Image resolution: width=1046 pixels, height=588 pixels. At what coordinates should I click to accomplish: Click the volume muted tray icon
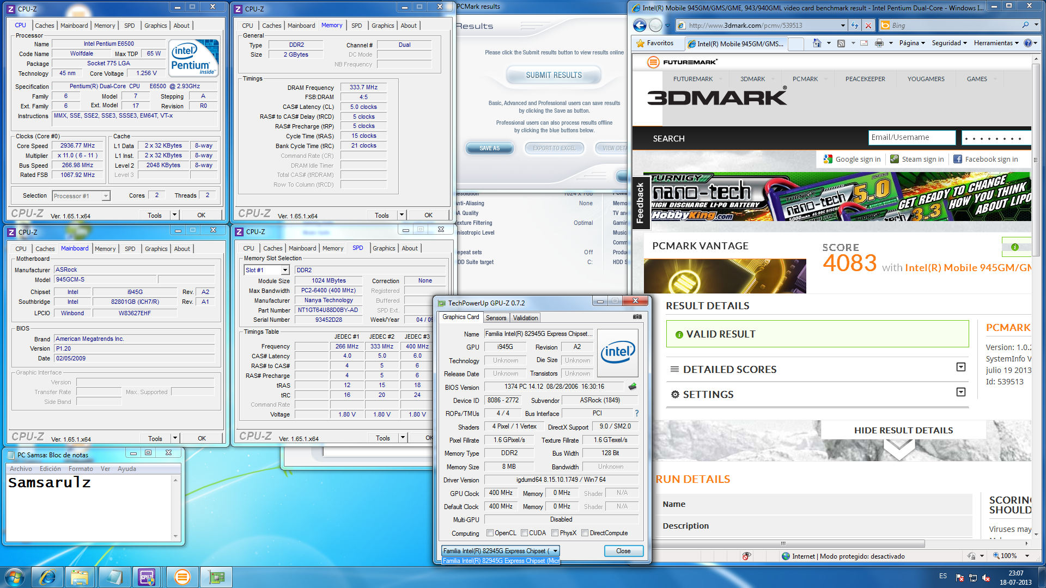tap(986, 578)
